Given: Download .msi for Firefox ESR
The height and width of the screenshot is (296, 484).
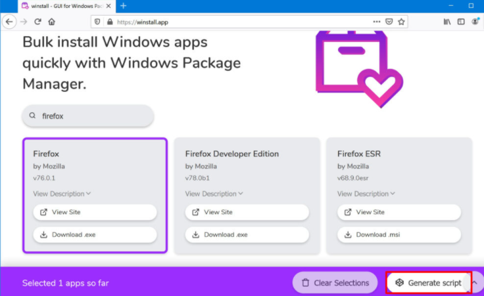Looking at the screenshot, I should [x=399, y=235].
